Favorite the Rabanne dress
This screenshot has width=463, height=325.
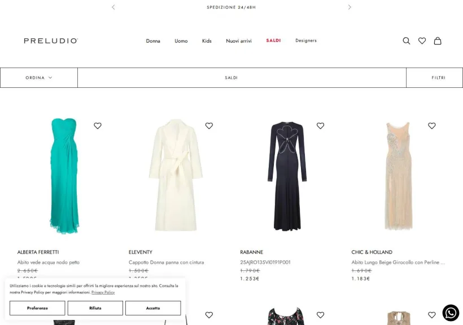click(x=320, y=126)
